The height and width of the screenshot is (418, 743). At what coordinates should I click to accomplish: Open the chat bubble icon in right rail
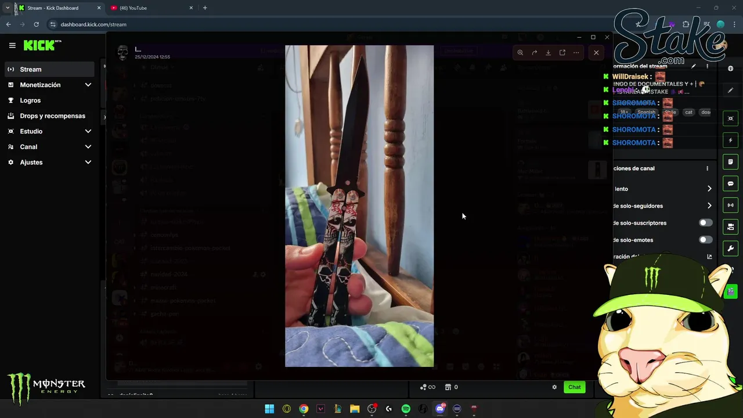(731, 183)
